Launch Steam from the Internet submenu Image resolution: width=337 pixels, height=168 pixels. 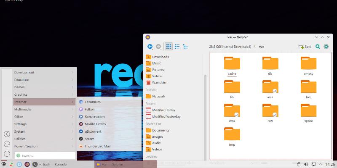[x=89, y=139]
